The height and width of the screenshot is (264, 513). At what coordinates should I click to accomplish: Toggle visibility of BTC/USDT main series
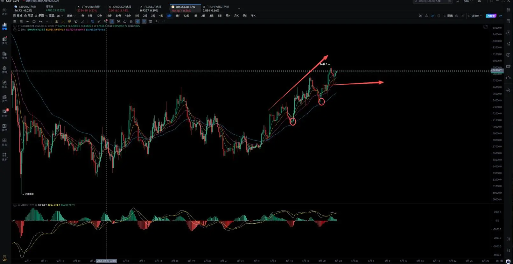point(15,26)
